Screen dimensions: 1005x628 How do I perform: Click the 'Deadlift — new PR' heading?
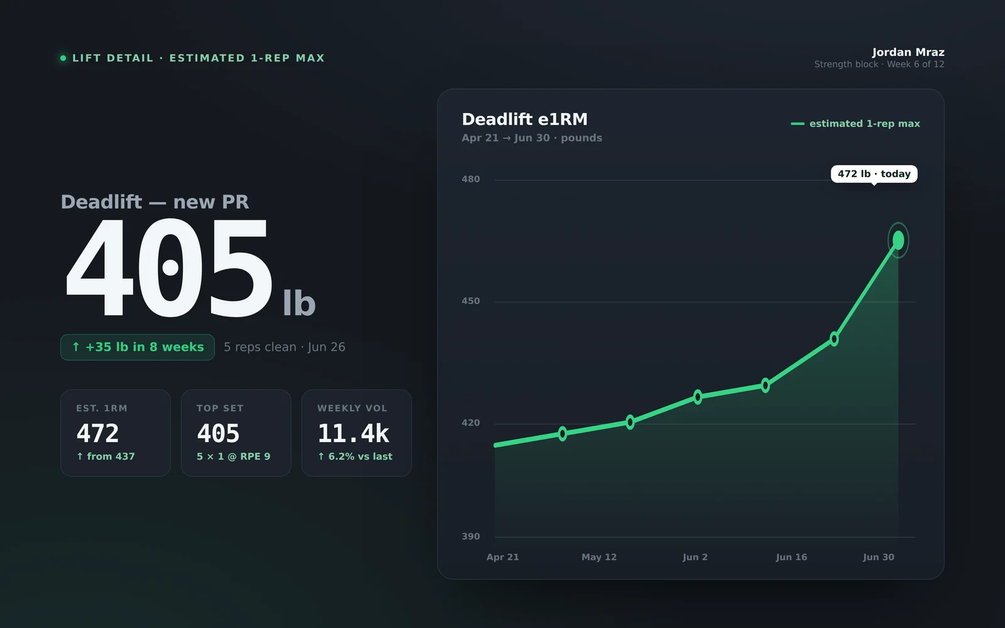coord(155,202)
